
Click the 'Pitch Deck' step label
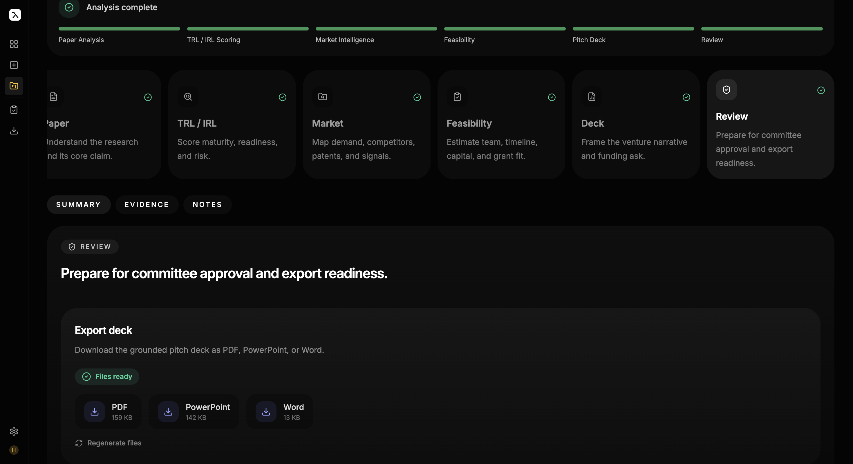(589, 40)
